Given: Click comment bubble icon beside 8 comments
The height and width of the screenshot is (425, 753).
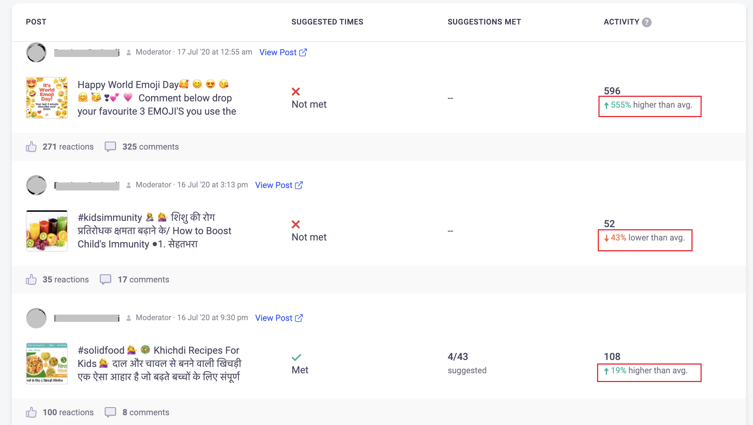Looking at the screenshot, I should tap(110, 412).
